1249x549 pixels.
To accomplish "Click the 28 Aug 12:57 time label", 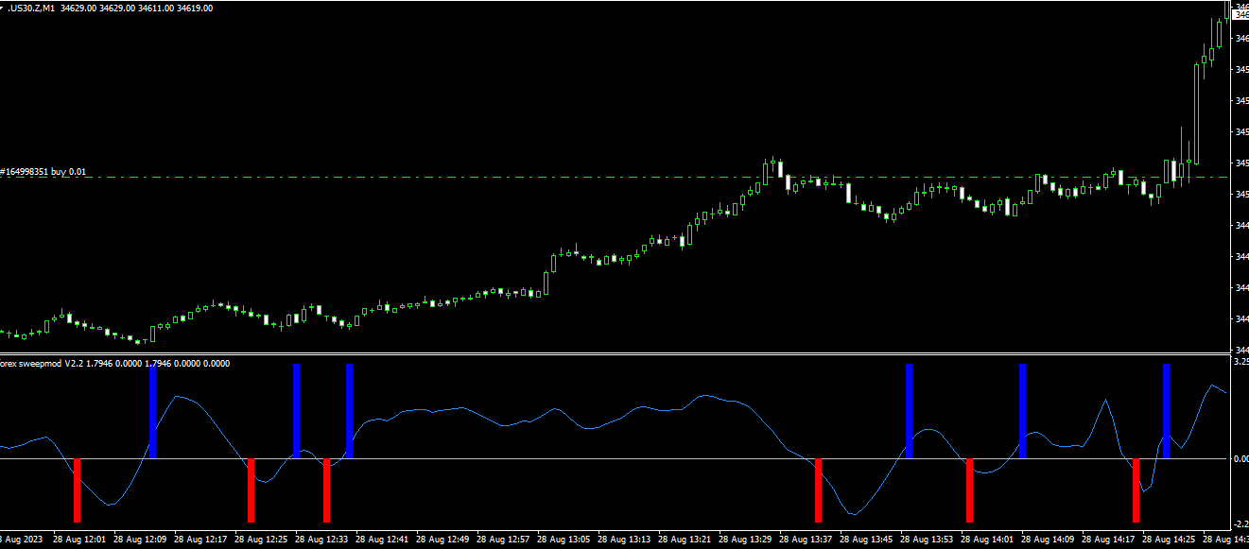I will pyautogui.click(x=503, y=540).
